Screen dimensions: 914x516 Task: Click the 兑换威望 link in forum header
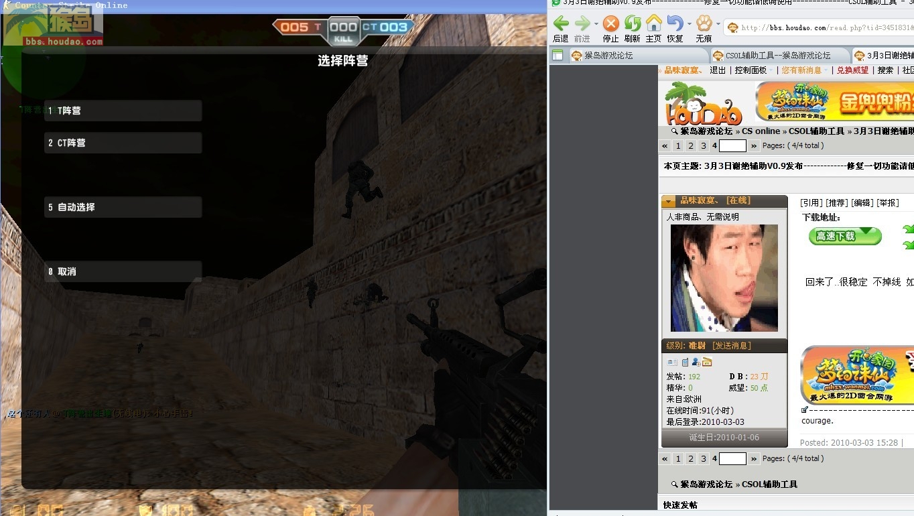coord(852,70)
